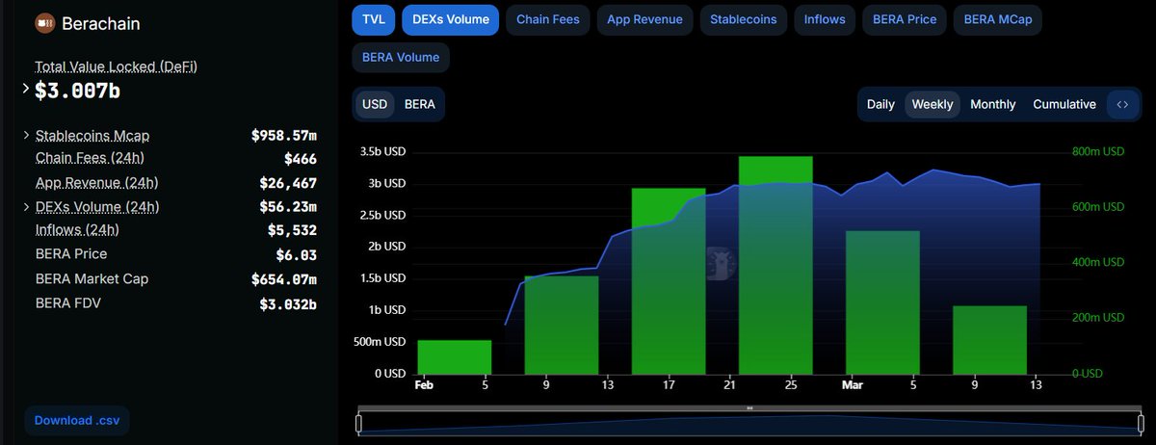Click the $654.07m market cap value
This screenshot has height=445, width=1156.
coord(284,279)
